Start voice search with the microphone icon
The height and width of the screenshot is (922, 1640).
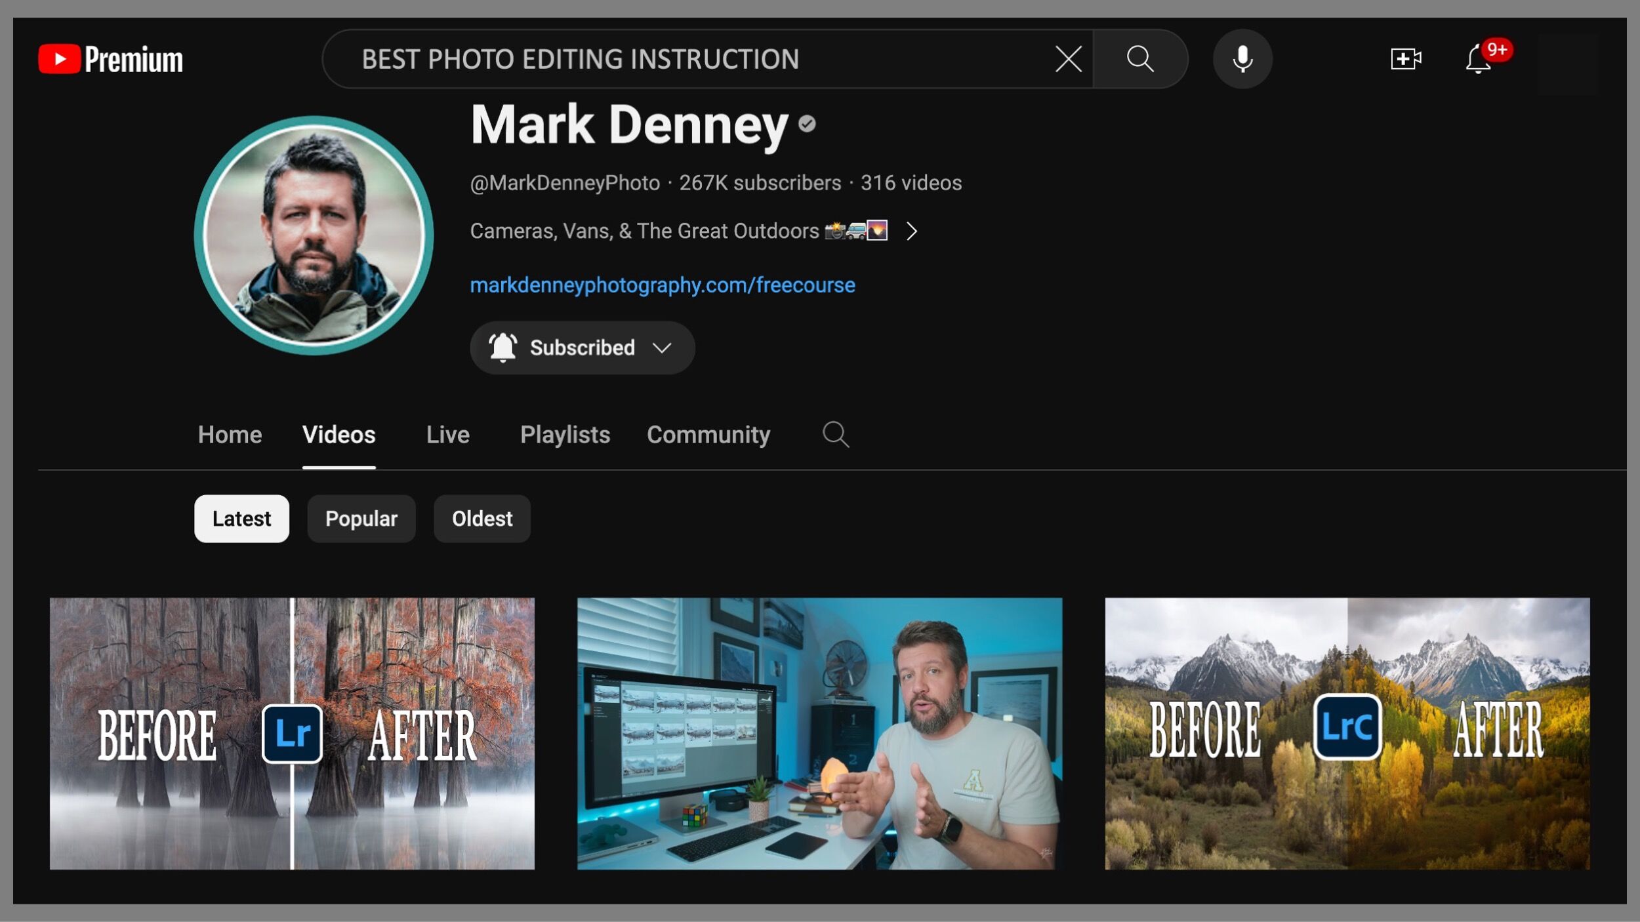pos(1242,59)
